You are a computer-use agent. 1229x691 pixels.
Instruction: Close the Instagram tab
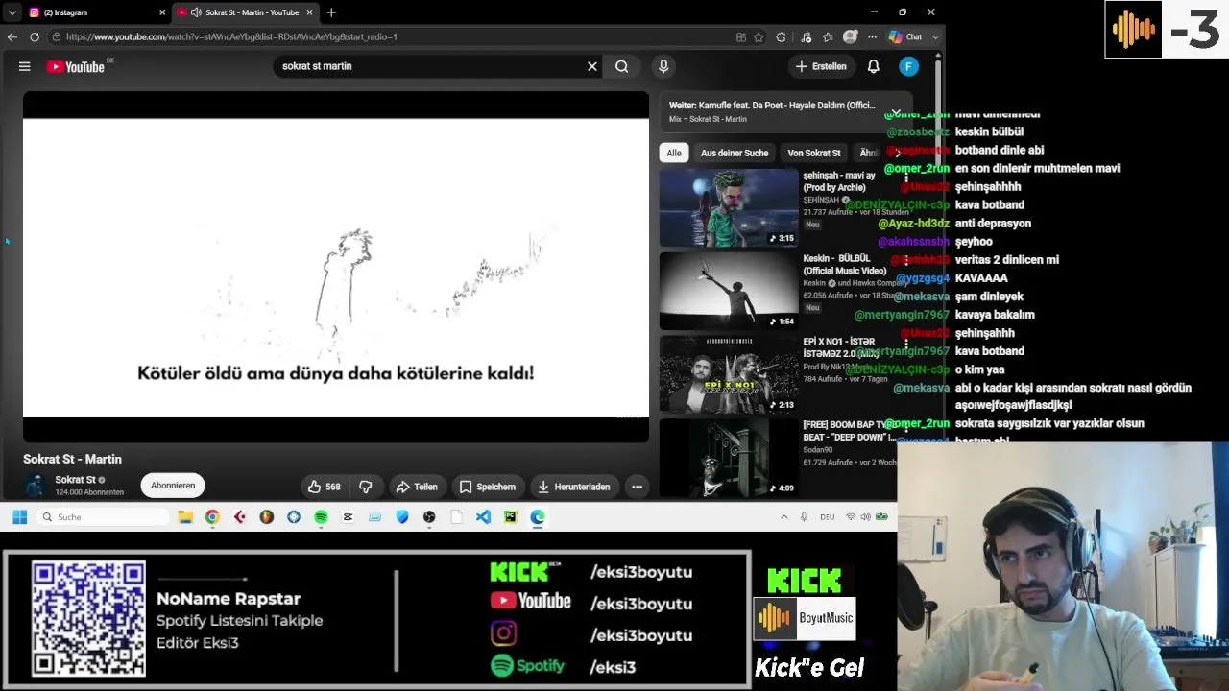[162, 12]
